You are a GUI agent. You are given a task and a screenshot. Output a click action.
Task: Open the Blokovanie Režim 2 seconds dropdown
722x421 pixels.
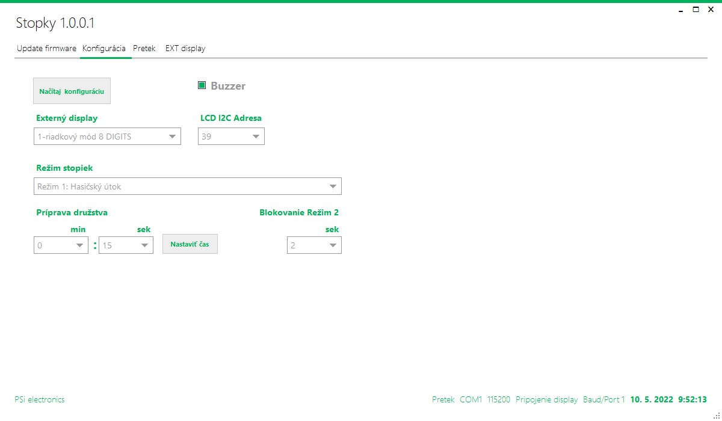click(314, 245)
